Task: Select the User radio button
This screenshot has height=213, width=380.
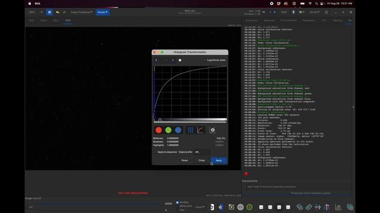Action: tap(178, 210)
